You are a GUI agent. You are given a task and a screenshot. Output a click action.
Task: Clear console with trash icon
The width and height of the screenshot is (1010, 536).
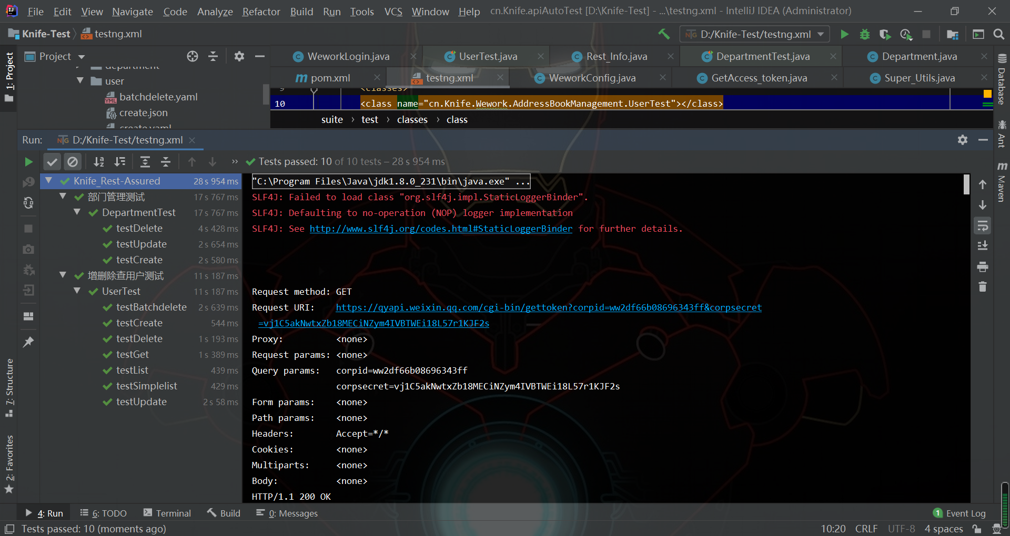[982, 287]
